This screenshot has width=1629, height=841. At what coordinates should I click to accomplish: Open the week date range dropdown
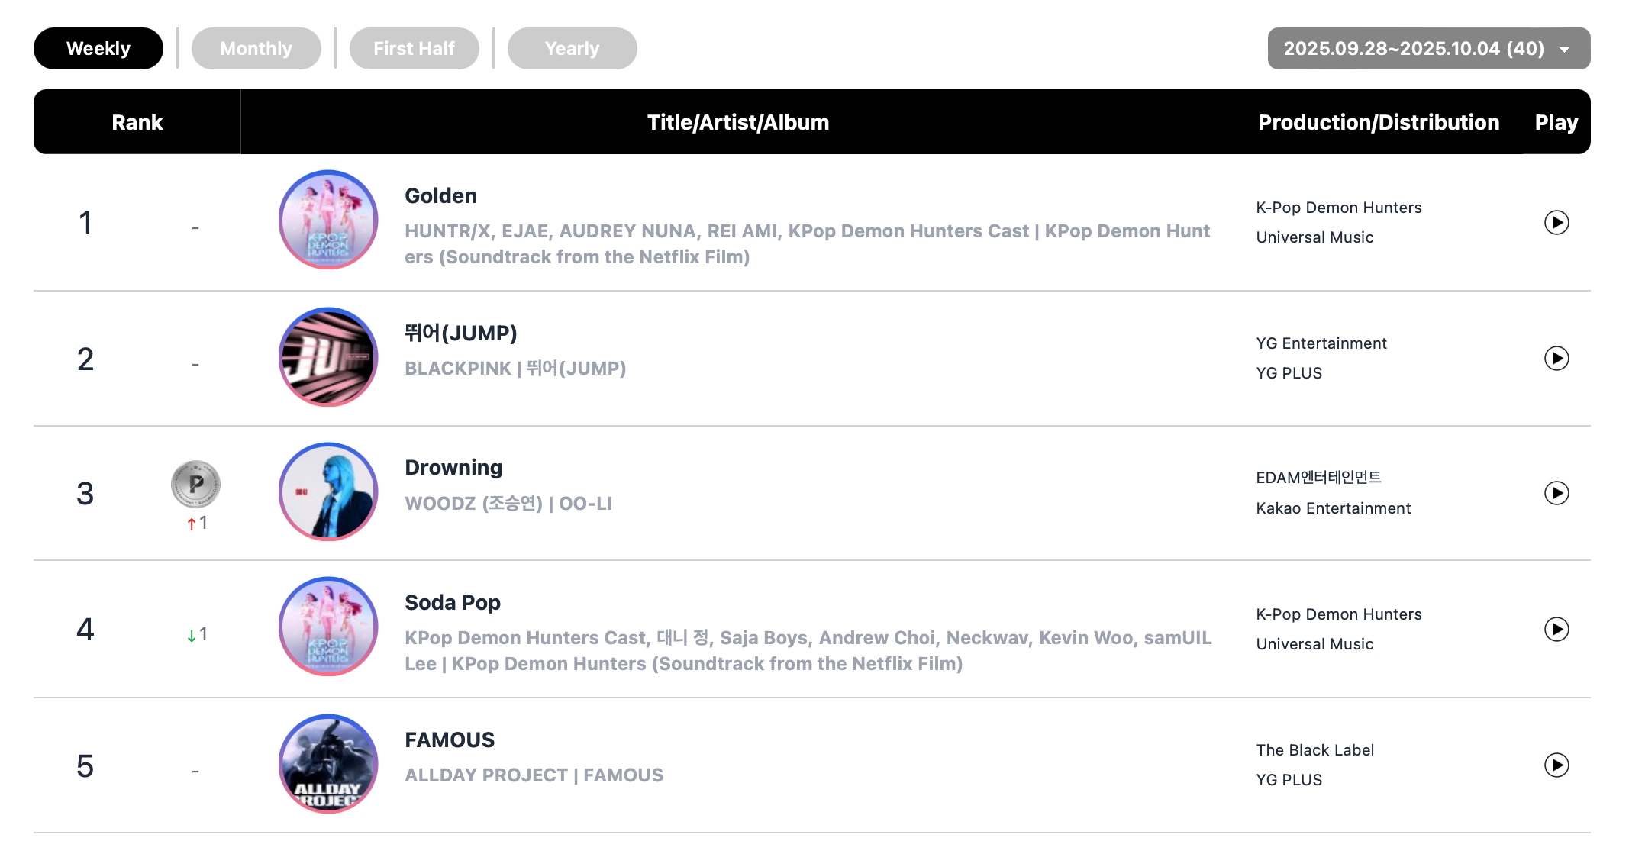[x=1428, y=48]
